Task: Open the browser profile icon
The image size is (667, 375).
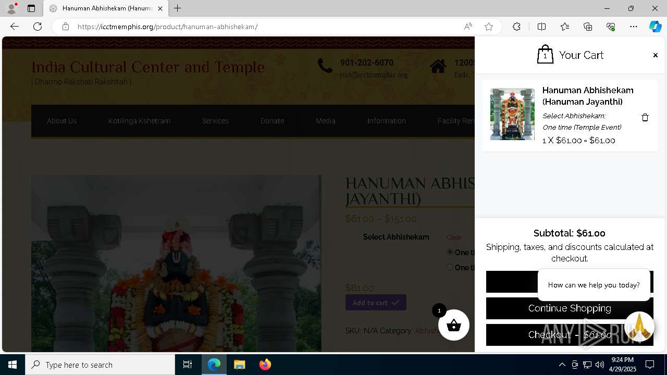Action: (x=11, y=8)
